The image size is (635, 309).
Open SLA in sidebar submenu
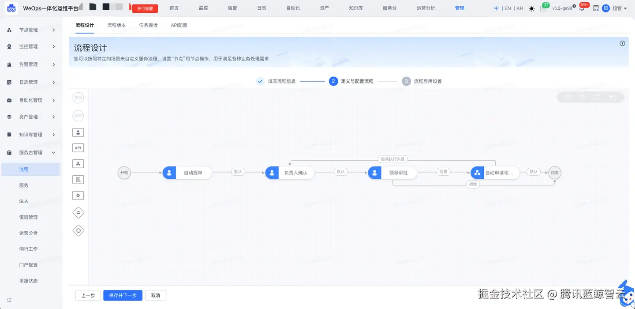tap(23, 201)
